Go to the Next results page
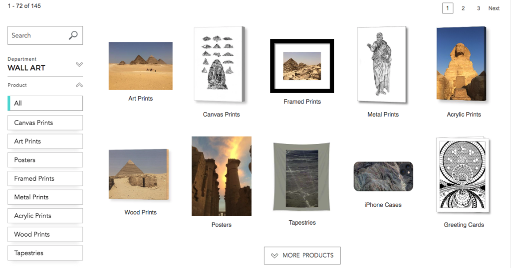The height and width of the screenshot is (268, 511). [x=494, y=8]
